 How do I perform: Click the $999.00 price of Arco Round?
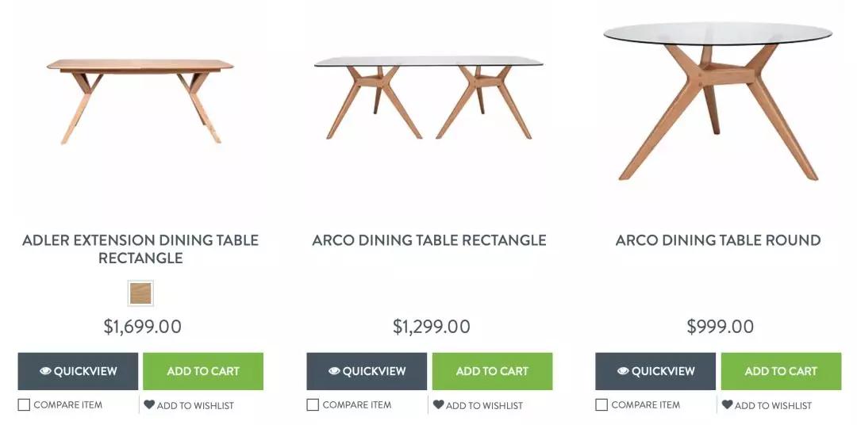coord(720,327)
